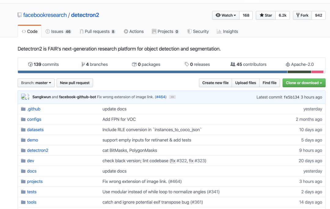Open the Insights tab
The width and height of the screenshot is (330, 209).
pyautogui.click(x=228, y=31)
